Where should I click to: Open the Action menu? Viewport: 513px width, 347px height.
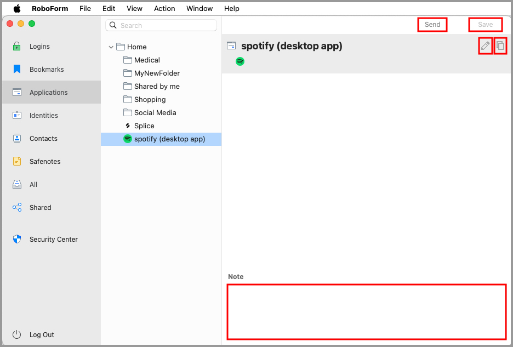point(164,9)
